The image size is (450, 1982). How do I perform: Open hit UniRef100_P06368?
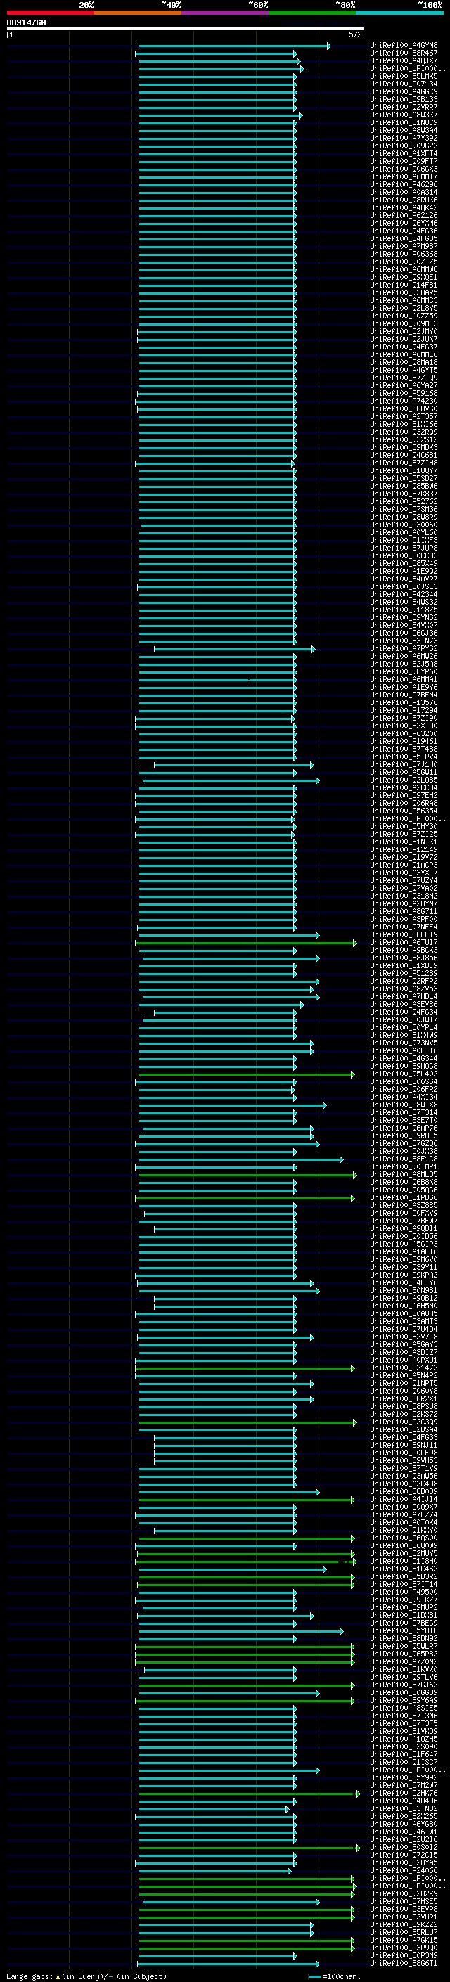(404, 254)
